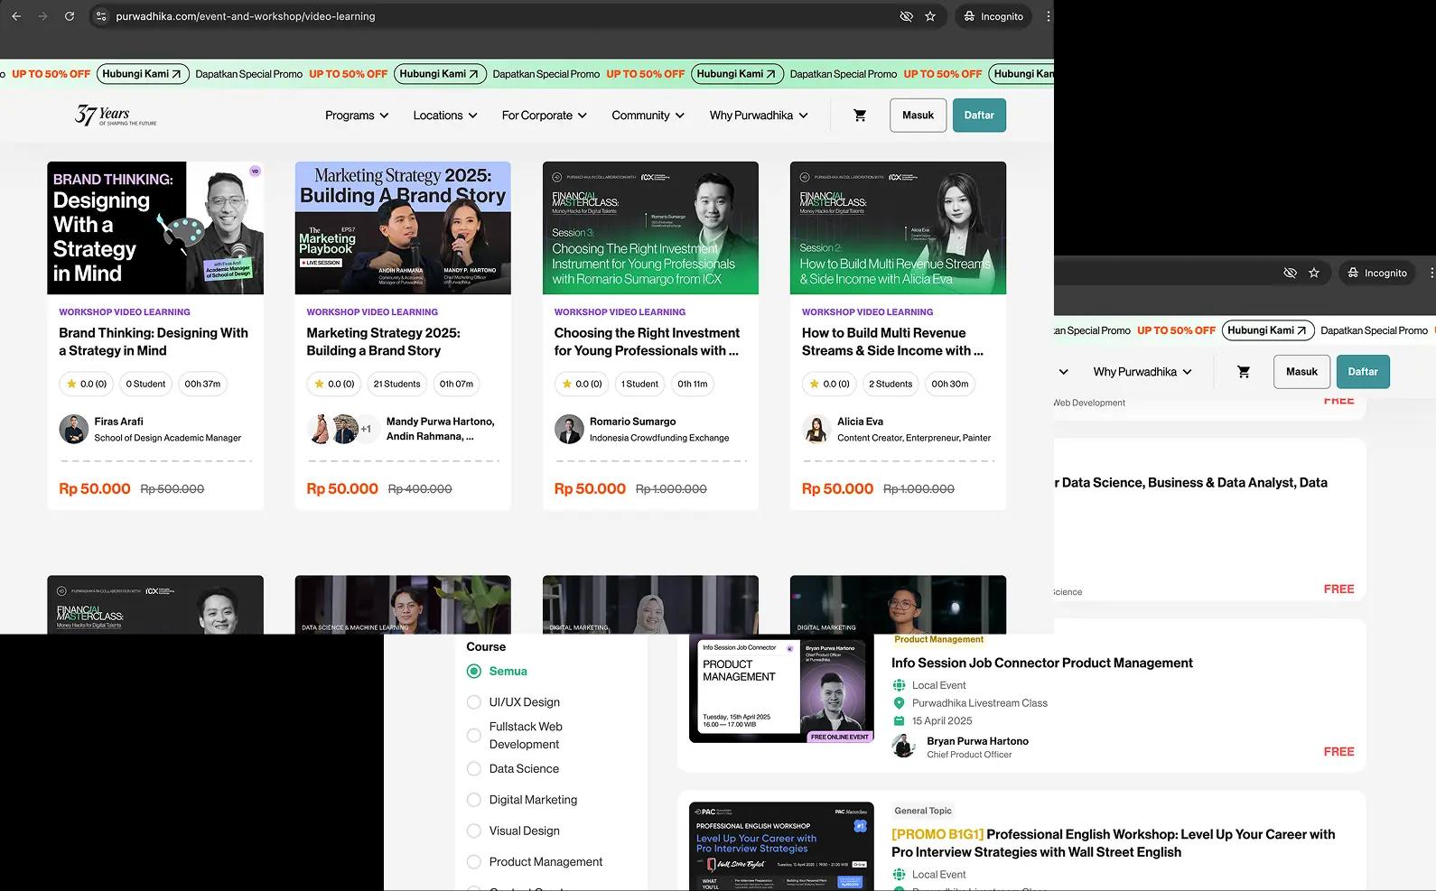1436x891 pixels.
Task: Click Firas Arafi instructor avatar
Action: [73, 429]
